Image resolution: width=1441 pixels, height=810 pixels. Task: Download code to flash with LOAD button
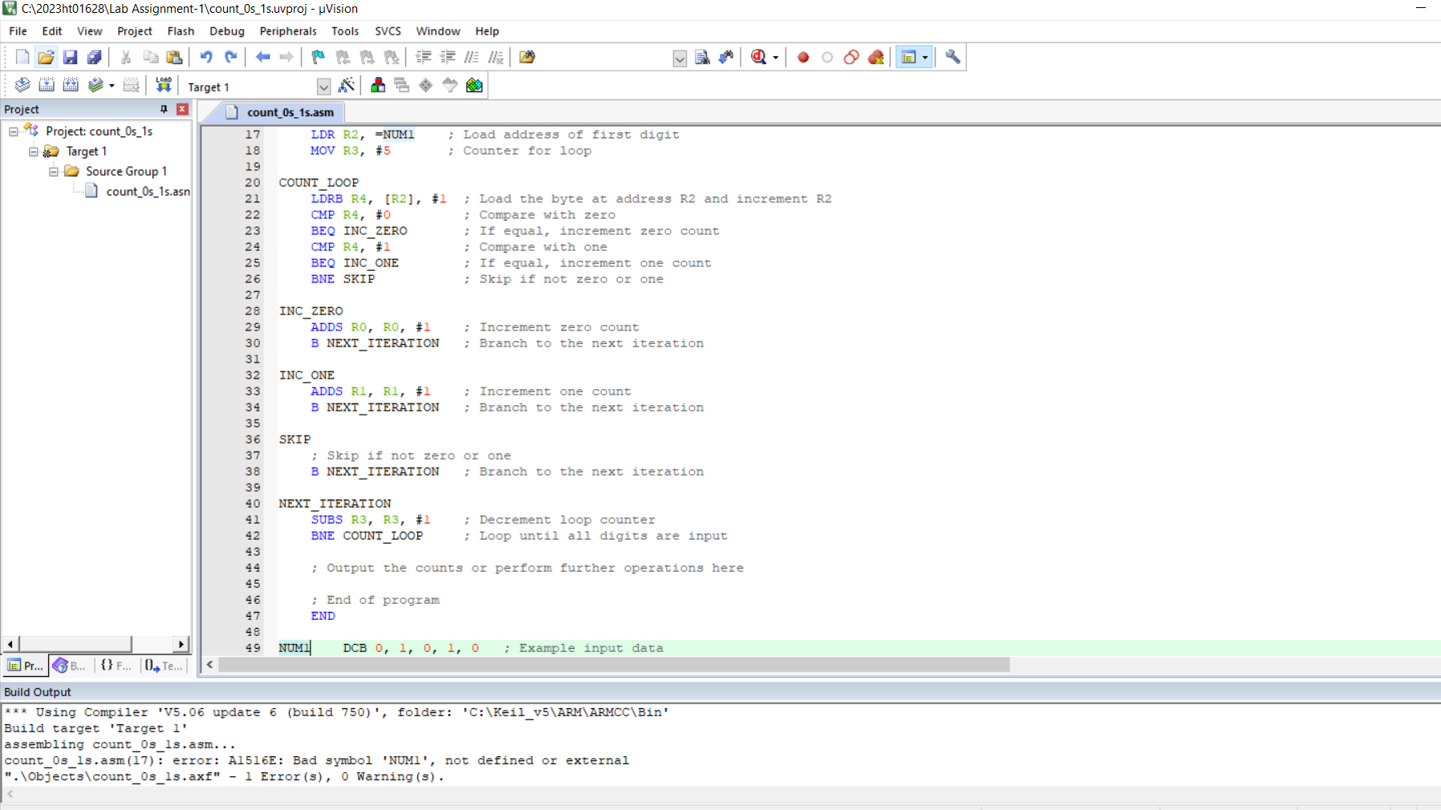pyautogui.click(x=163, y=85)
